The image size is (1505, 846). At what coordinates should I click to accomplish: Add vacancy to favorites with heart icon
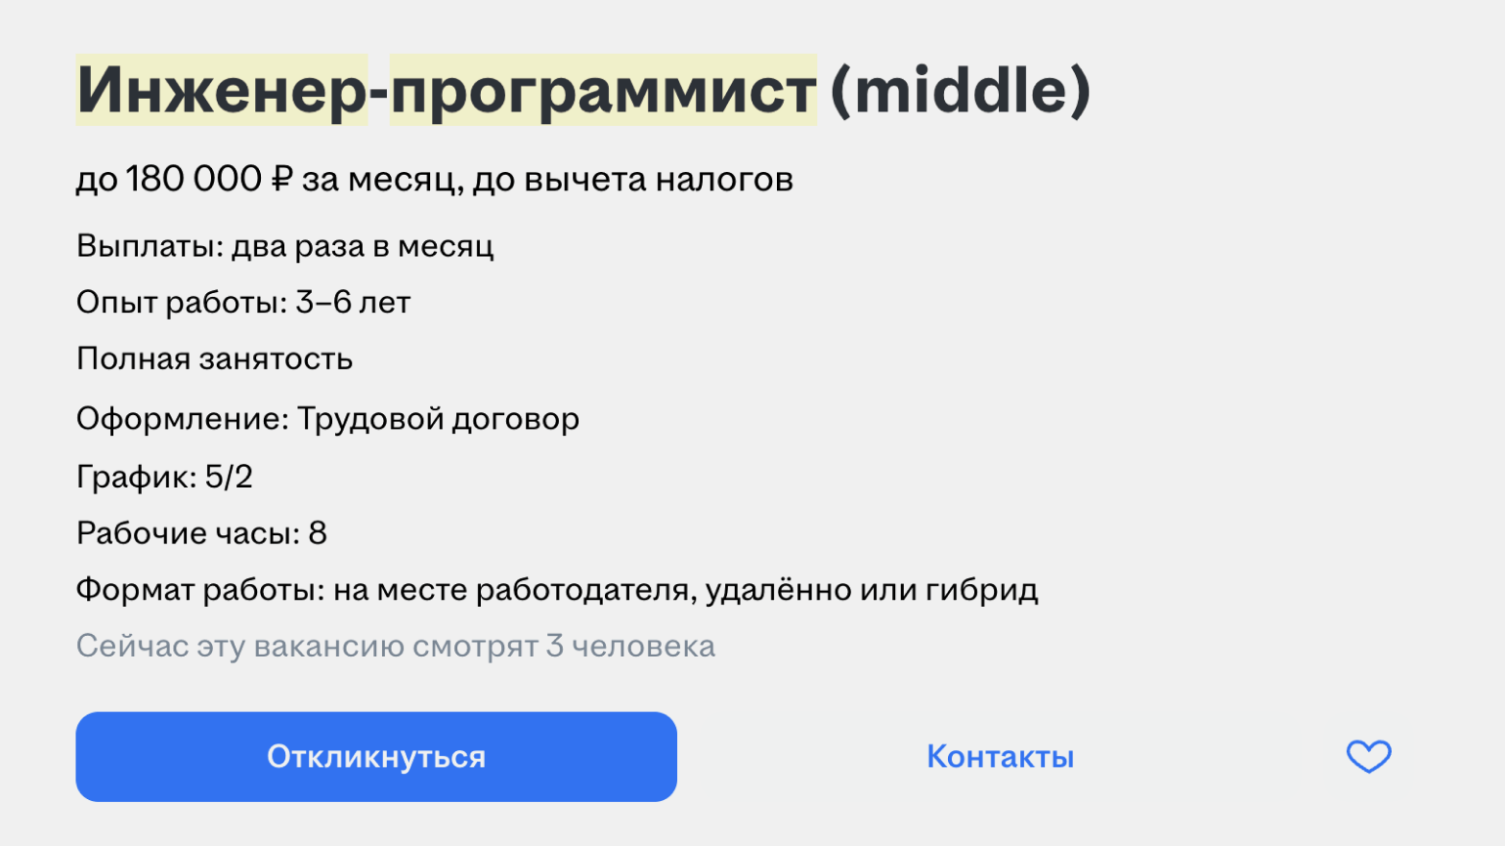[1368, 756]
